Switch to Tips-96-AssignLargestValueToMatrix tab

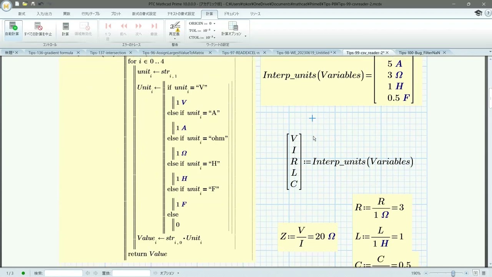pos(173,53)
